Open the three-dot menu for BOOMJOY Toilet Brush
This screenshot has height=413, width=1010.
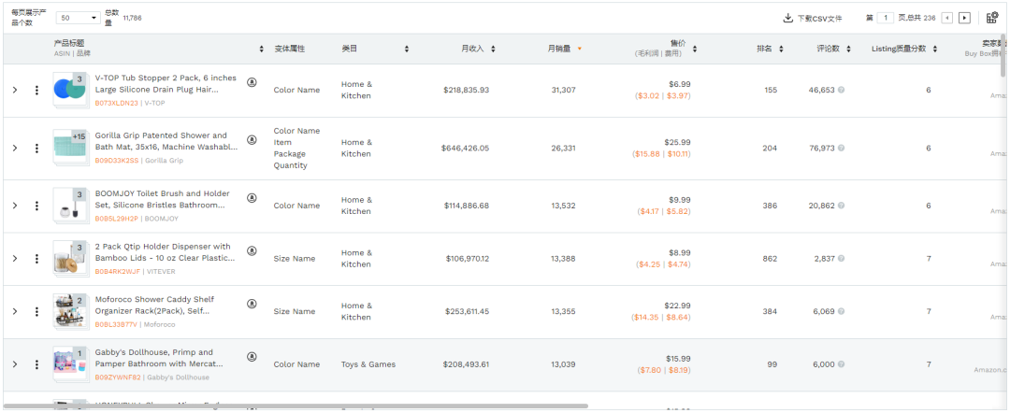pos(36,206)
